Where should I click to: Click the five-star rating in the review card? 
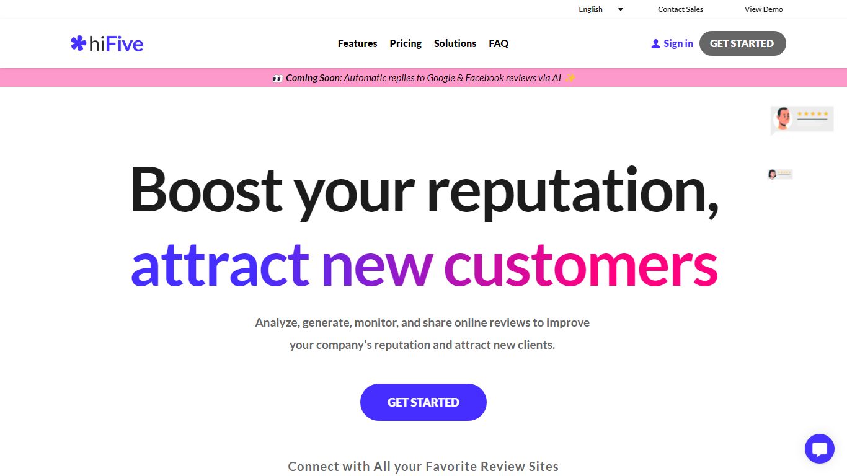(812, 113)
